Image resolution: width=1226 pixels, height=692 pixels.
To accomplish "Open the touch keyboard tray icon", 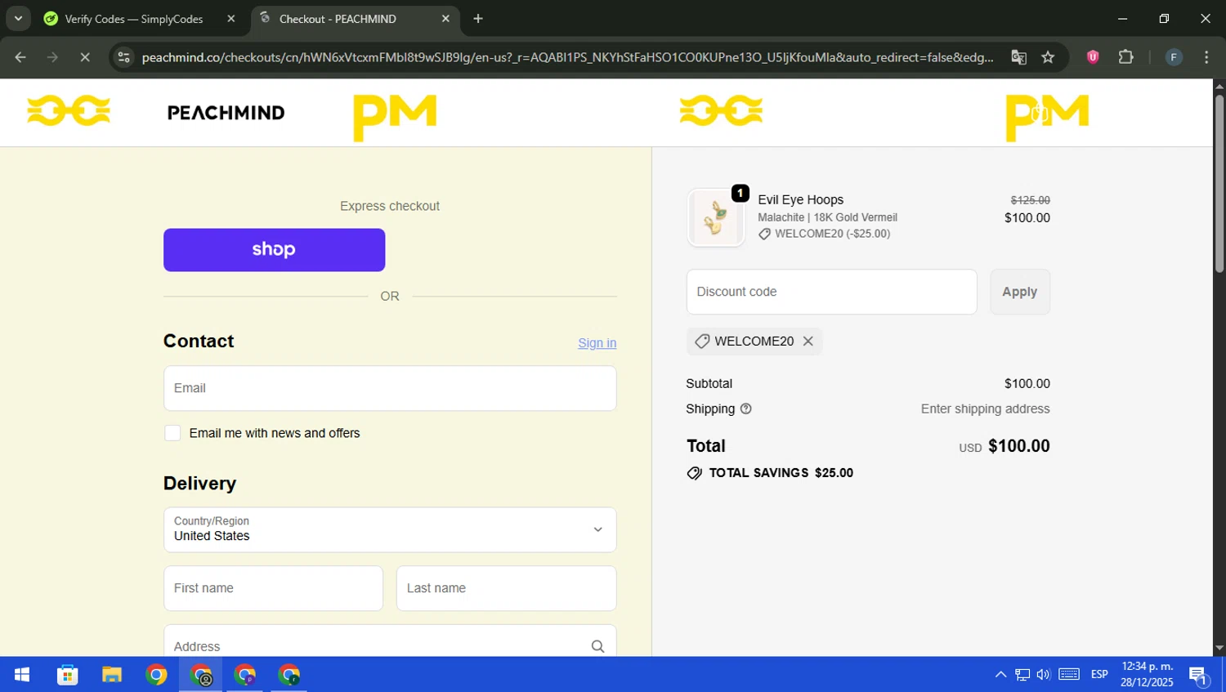I will click(1069, 675).
